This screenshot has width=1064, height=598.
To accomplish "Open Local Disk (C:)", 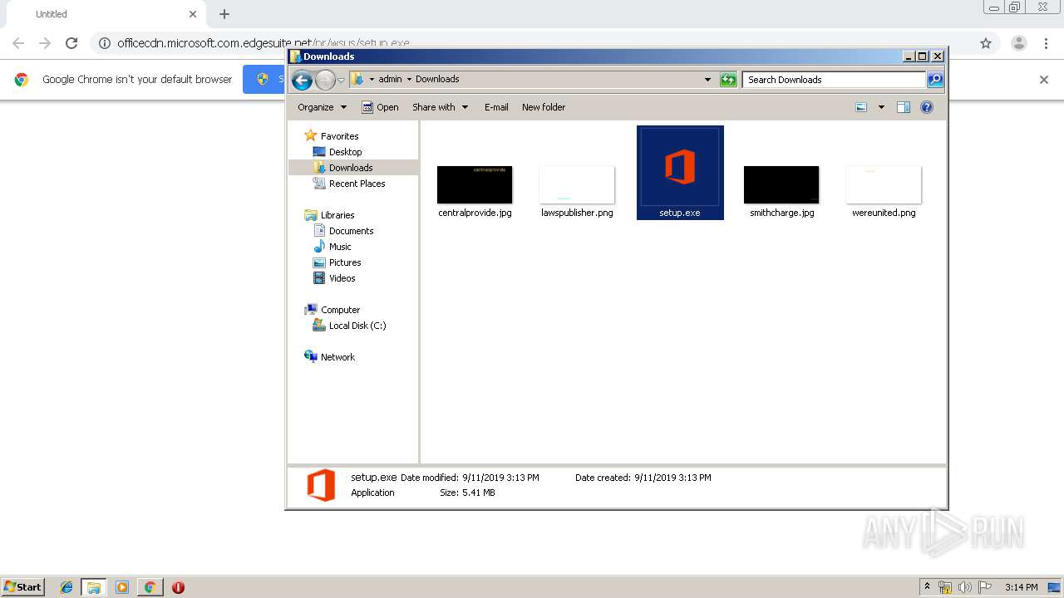I will point(349,326).
